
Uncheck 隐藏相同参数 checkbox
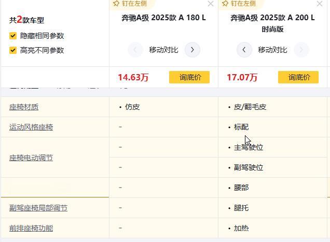[13, 36]
